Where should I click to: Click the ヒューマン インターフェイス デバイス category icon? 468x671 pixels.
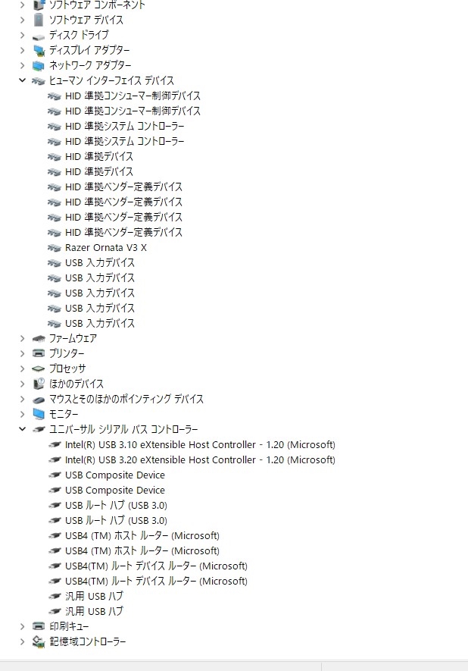pos(39,81)
